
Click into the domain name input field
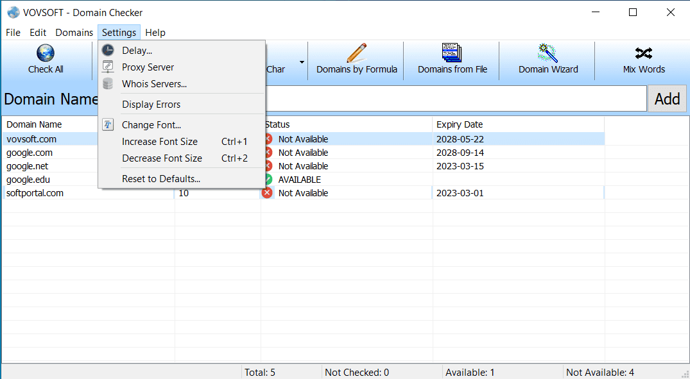(x=456, y=99)
